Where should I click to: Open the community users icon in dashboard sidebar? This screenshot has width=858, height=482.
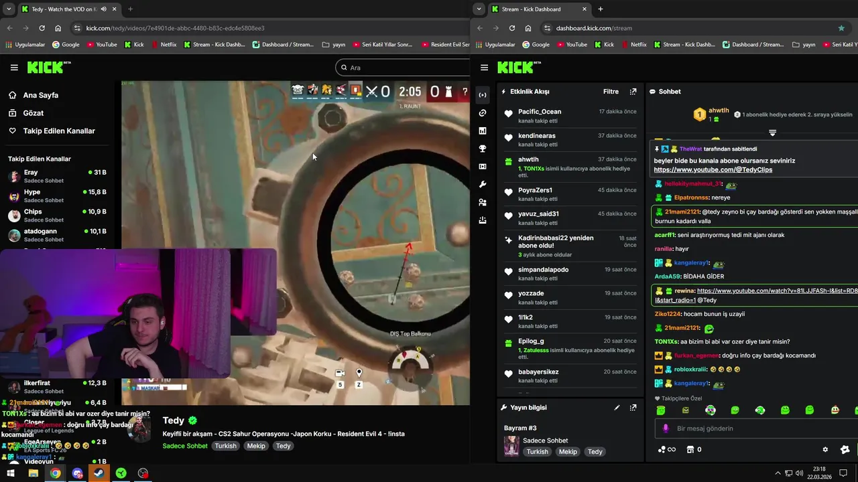coord(483,202)
